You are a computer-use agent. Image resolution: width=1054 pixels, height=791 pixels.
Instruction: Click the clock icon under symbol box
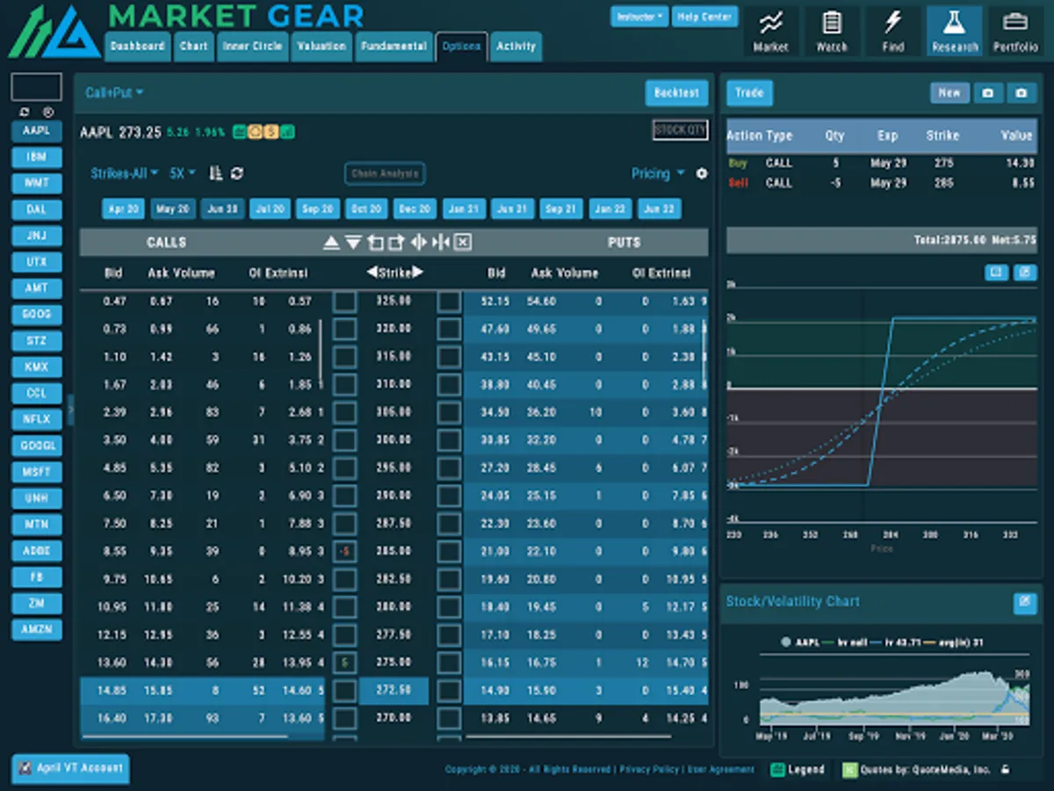point(48,112)
